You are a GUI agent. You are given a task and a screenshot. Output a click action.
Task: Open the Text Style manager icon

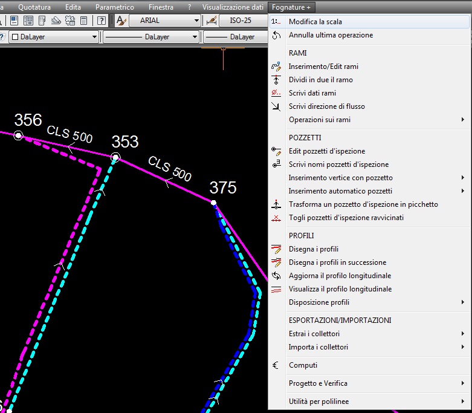[121, 21]
